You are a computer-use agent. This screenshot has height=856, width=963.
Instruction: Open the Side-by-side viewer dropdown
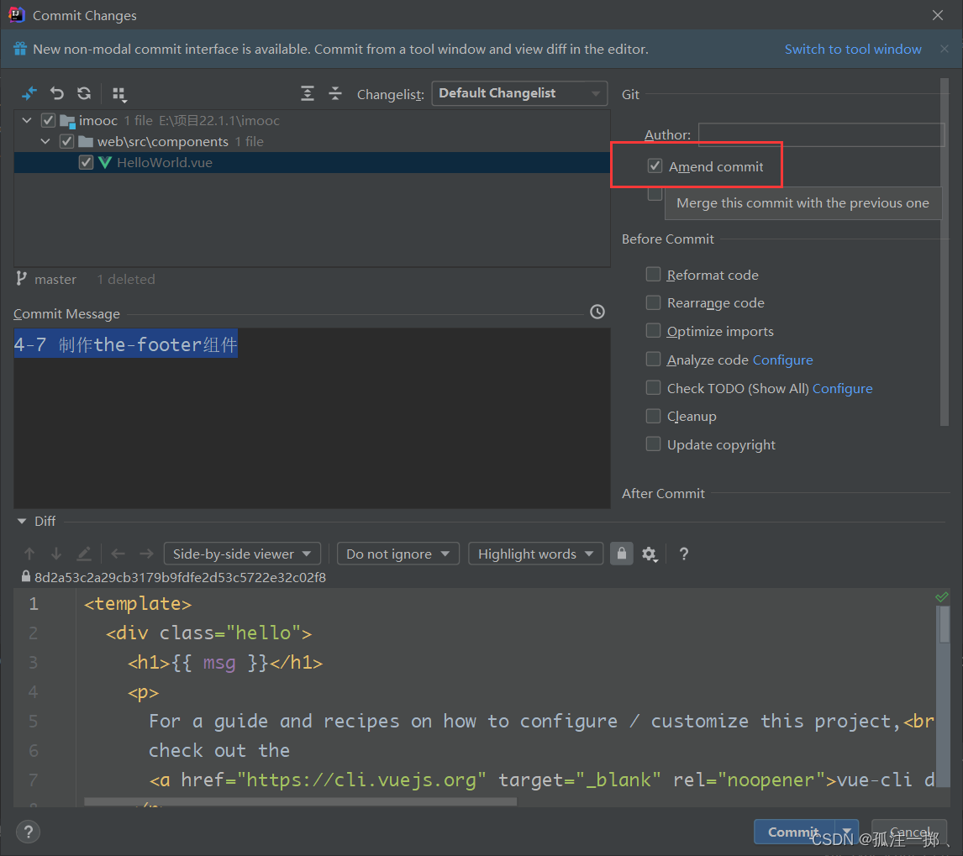(x=242, y=554)
